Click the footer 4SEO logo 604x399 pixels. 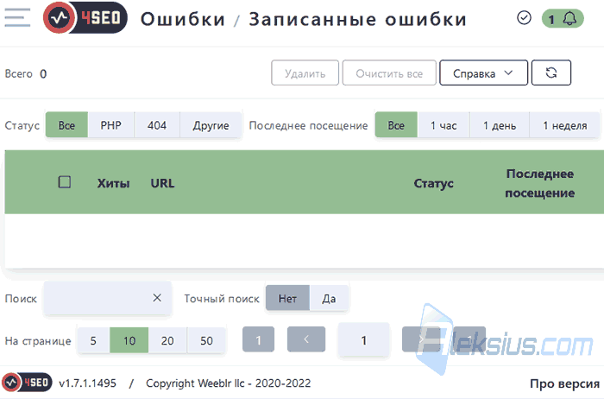pyautogui.click(x=27, y=382)
